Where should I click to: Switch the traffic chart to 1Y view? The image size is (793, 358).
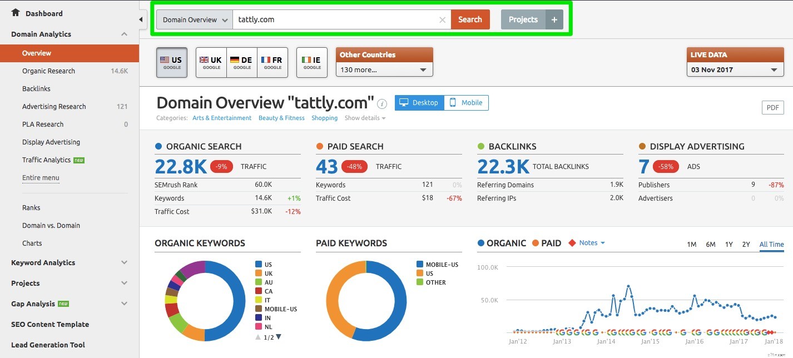(729, 244)
